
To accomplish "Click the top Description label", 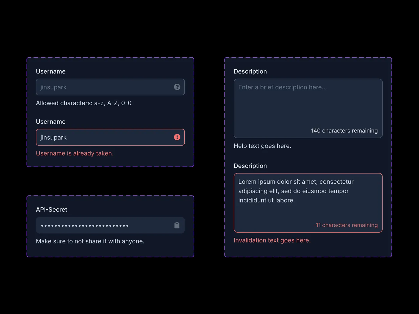I will pyautogui.click(x=250, y=71).
